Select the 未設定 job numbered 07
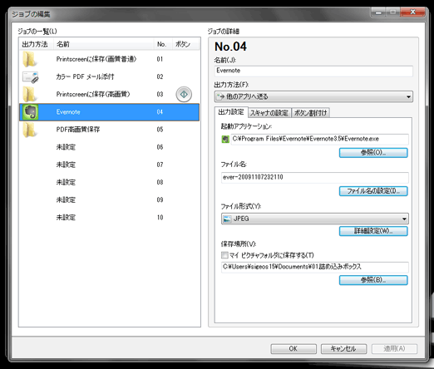434x369 pixels. coord(110,165)
